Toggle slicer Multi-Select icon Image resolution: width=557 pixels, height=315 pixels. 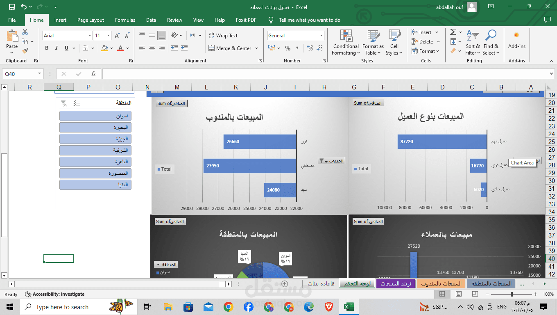(x=77, y=103)
